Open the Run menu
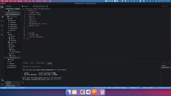The width and height of the screenshot is (171, 96). tap(33, 1)
